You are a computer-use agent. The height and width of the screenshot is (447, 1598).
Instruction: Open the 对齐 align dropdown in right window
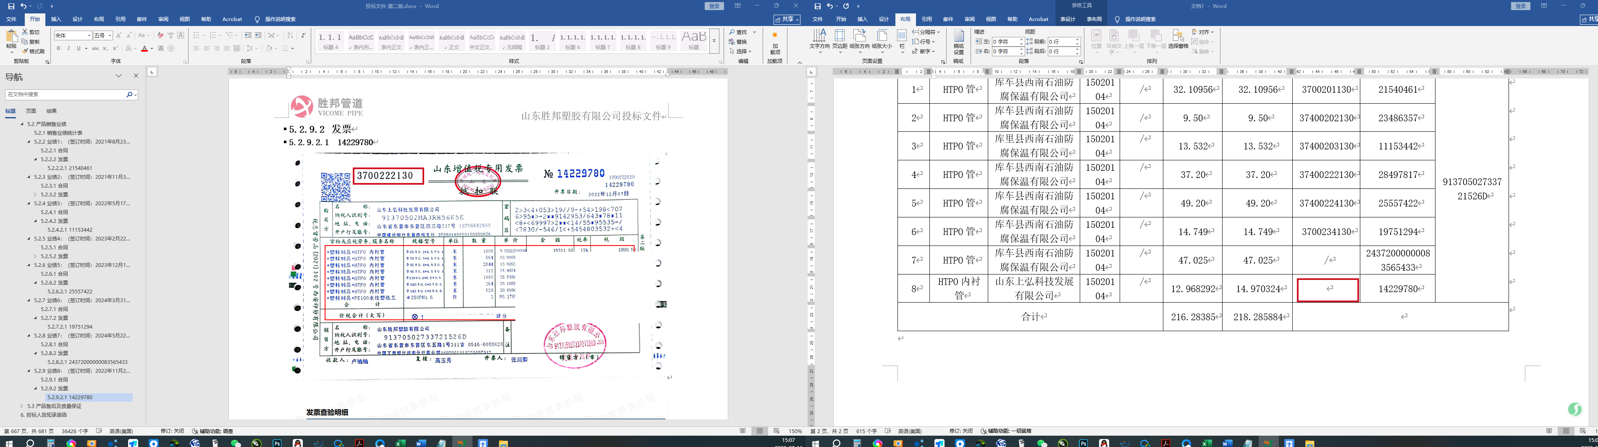click(1204, 31)
